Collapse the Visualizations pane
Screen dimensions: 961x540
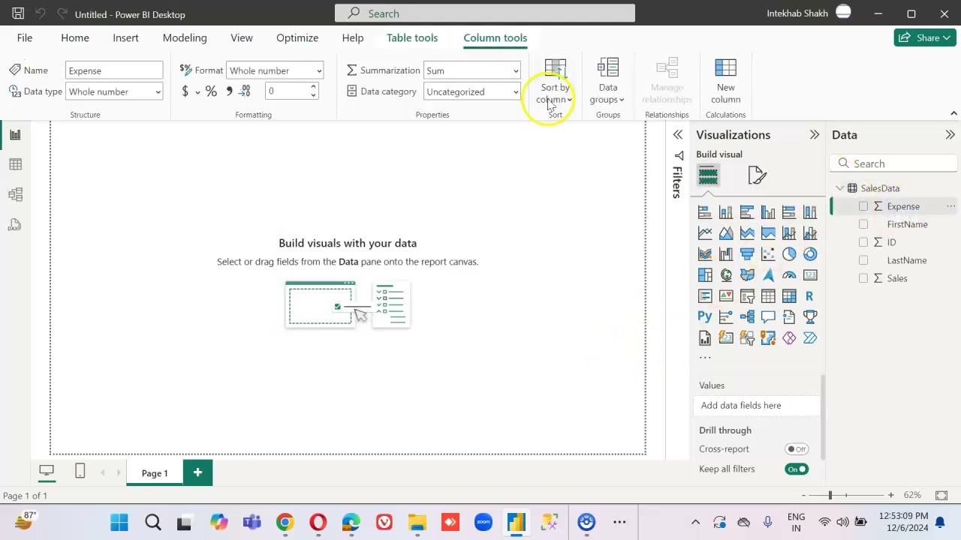815,135
